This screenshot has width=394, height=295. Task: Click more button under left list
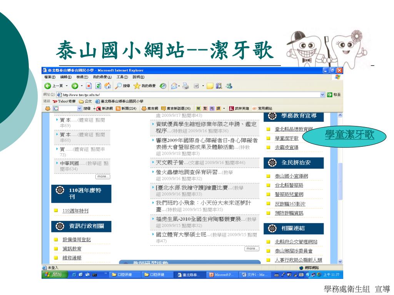(x=102, y=177)
